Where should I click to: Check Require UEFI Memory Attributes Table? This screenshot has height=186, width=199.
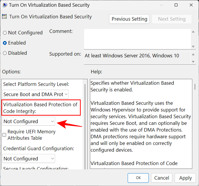pyautogui.click(x=4, y=135)
